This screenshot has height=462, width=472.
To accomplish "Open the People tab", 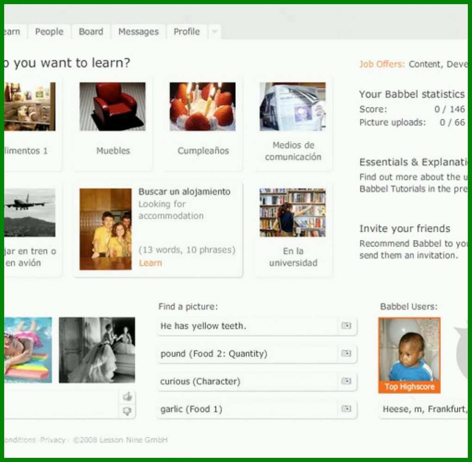I will pyautogui.click(x=49, y=32).
